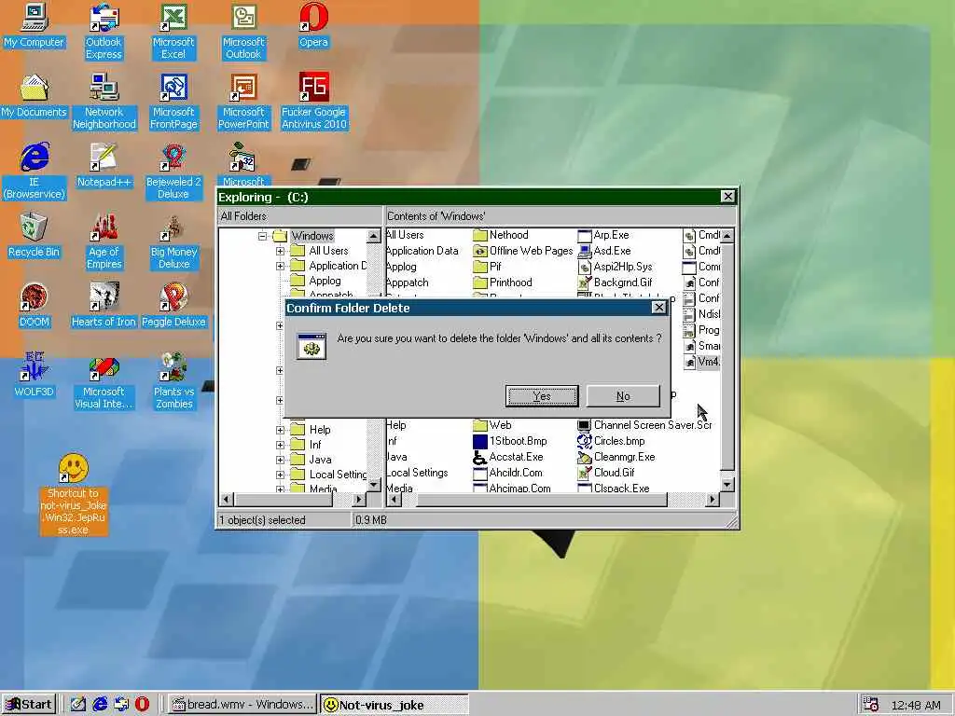Click contents pane scroll-right arrow

[x=712, y=500]
